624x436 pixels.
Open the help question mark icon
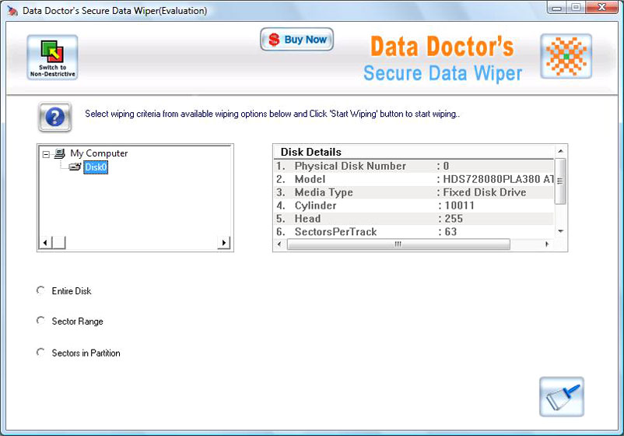point(55,117)
